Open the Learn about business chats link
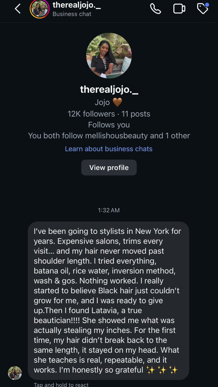 pyautogui.click(x=109, y=149)
